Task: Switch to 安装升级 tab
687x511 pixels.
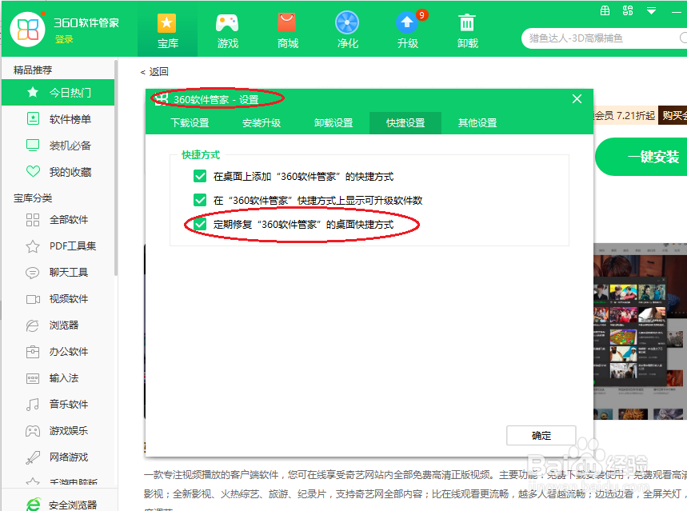Action: click(x=262, y=122)
